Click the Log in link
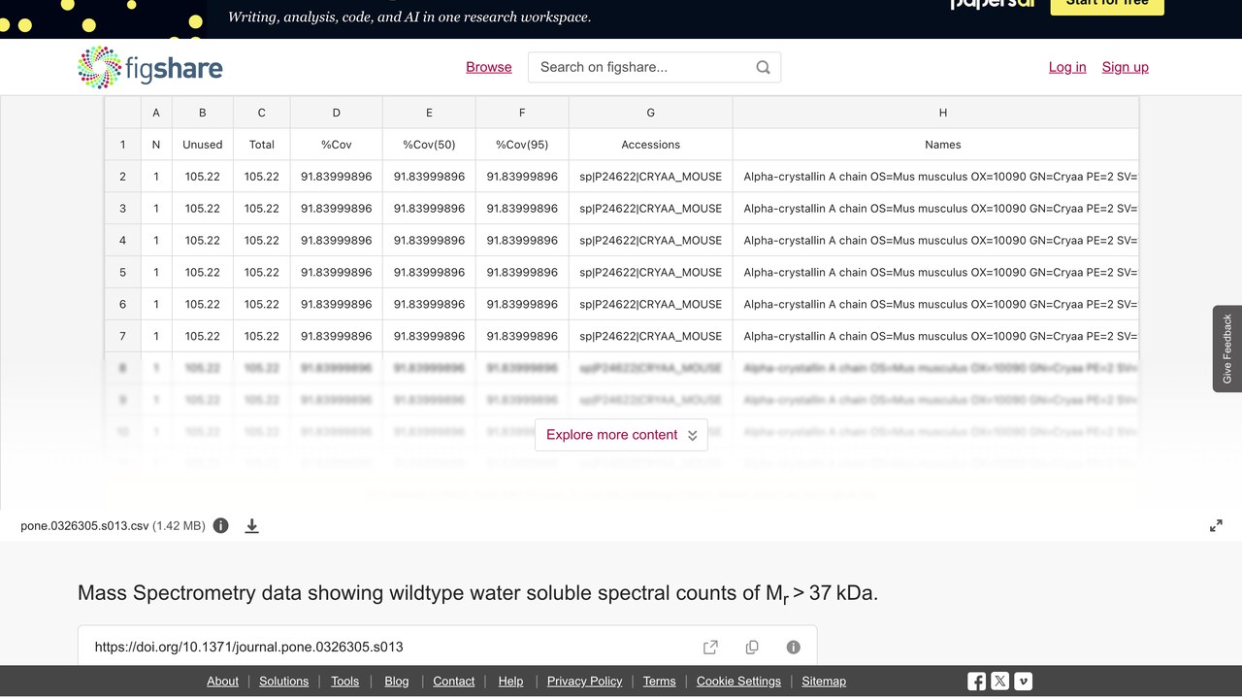This screenshot has height=699, width=1242. click(1067, 67)
